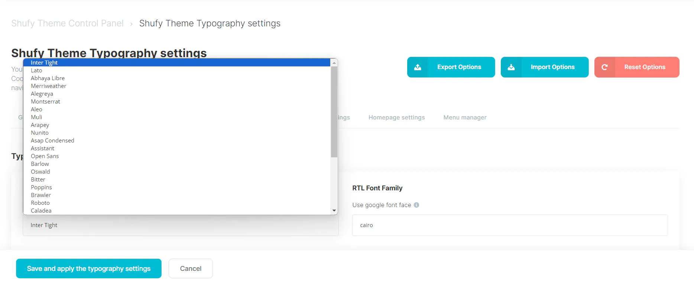694x282 pixels.
Task: Click the font list scroll up arrow
Action: point(334,63)
